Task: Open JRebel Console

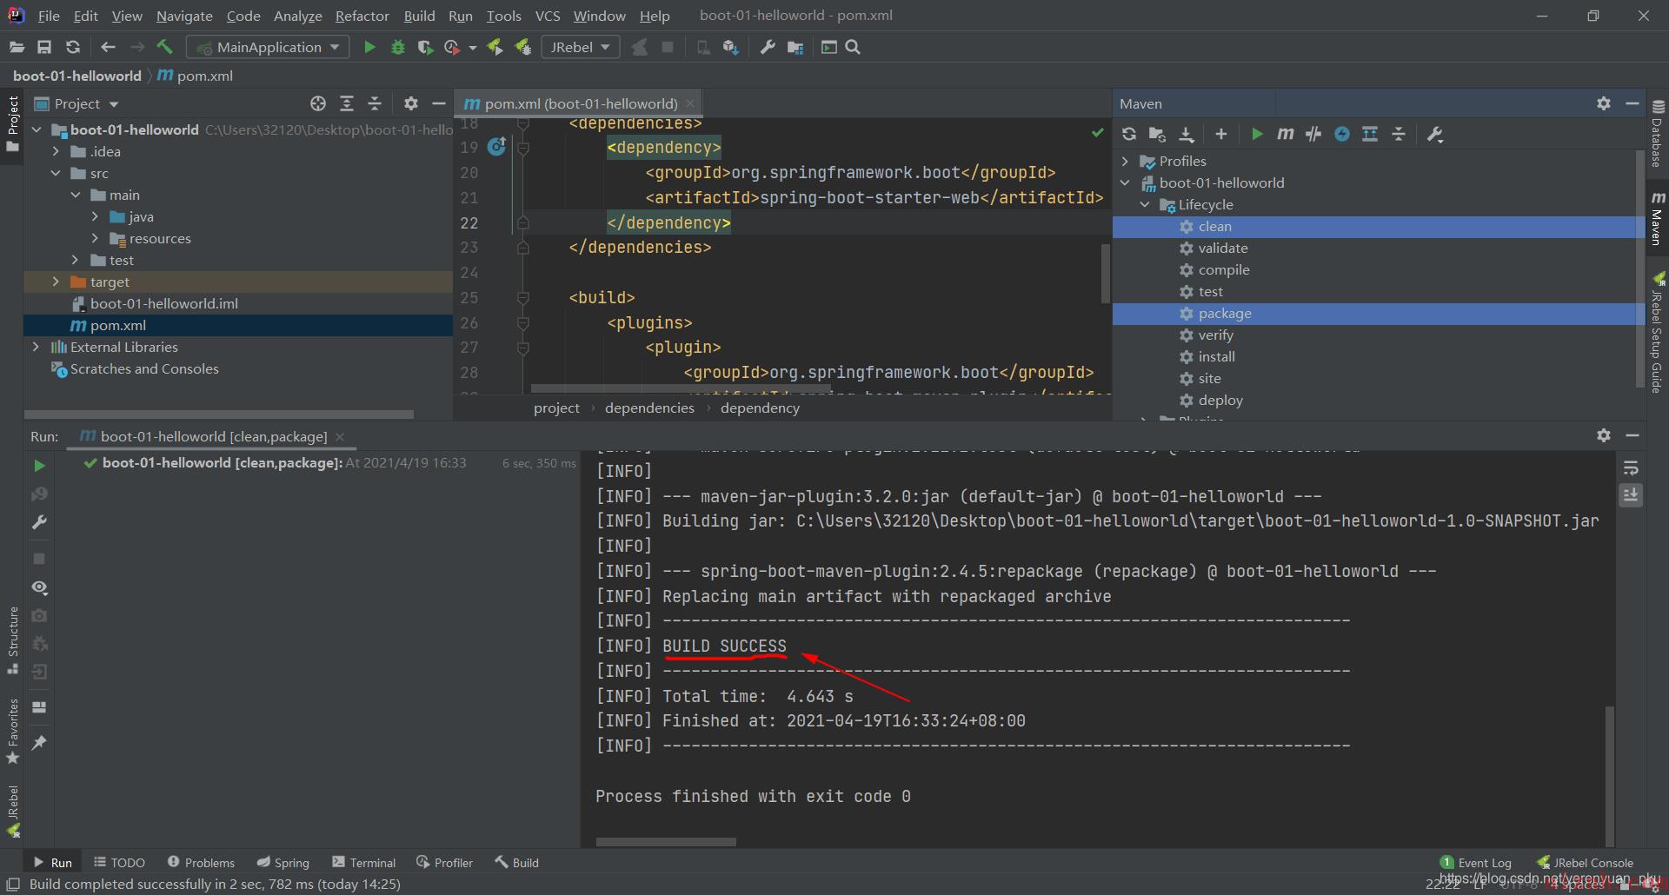Action: [x=1585, y=862]
